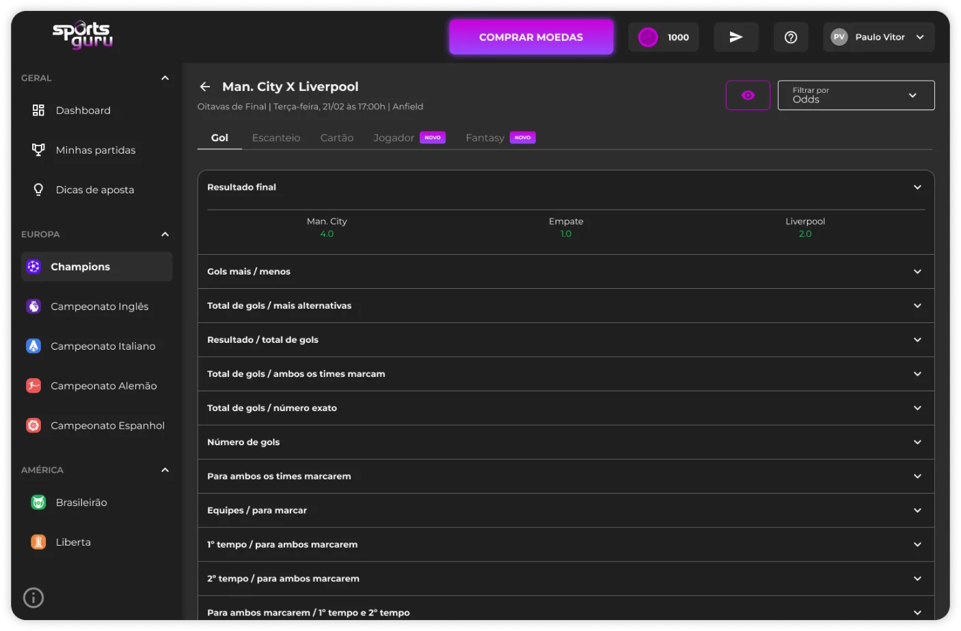Collapse the AMÉRICA sidebar section
The height and width of the screenshot is (631, 961).
click(165, 470)
